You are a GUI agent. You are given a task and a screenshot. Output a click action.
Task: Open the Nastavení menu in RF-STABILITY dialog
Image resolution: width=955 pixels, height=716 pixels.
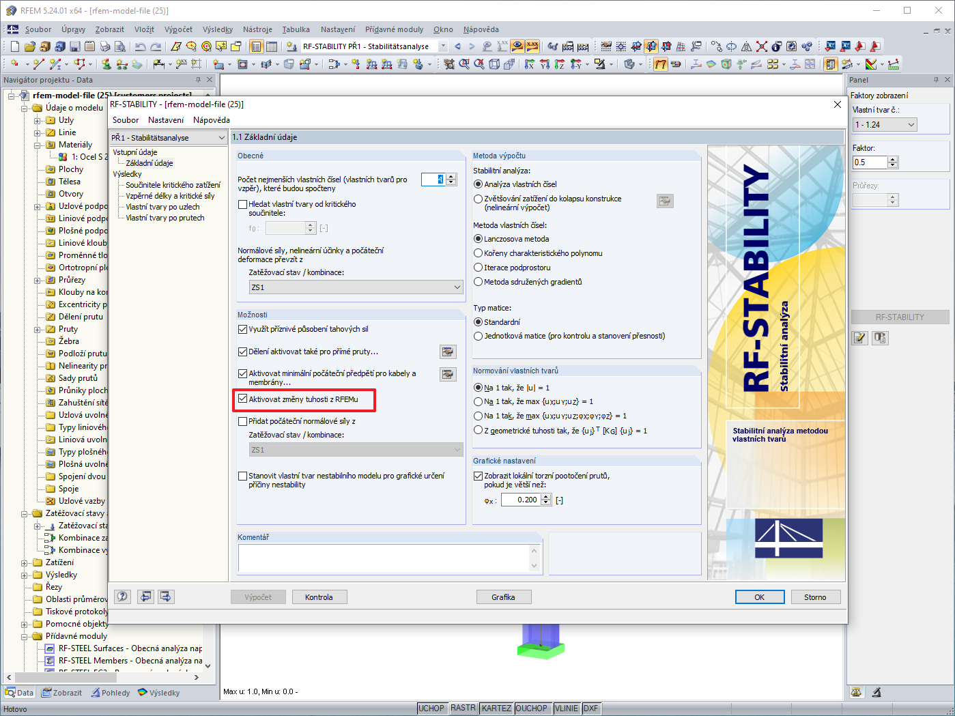coord(166,120)
